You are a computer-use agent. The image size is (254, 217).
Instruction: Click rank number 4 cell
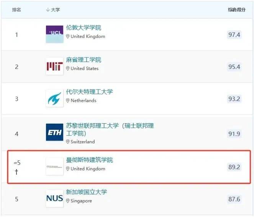16,134
